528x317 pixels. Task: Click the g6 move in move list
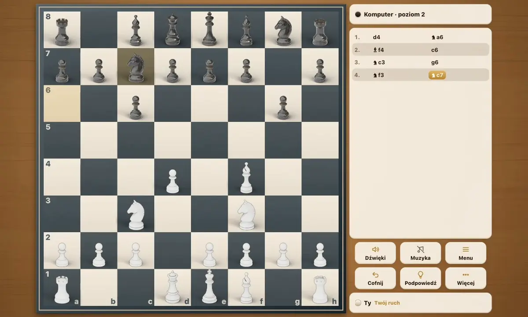435,62
